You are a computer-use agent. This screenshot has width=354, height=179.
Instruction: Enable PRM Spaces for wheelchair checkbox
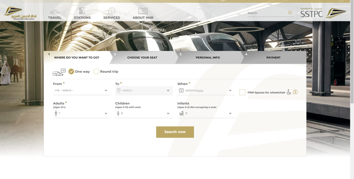tap(242, 92)
